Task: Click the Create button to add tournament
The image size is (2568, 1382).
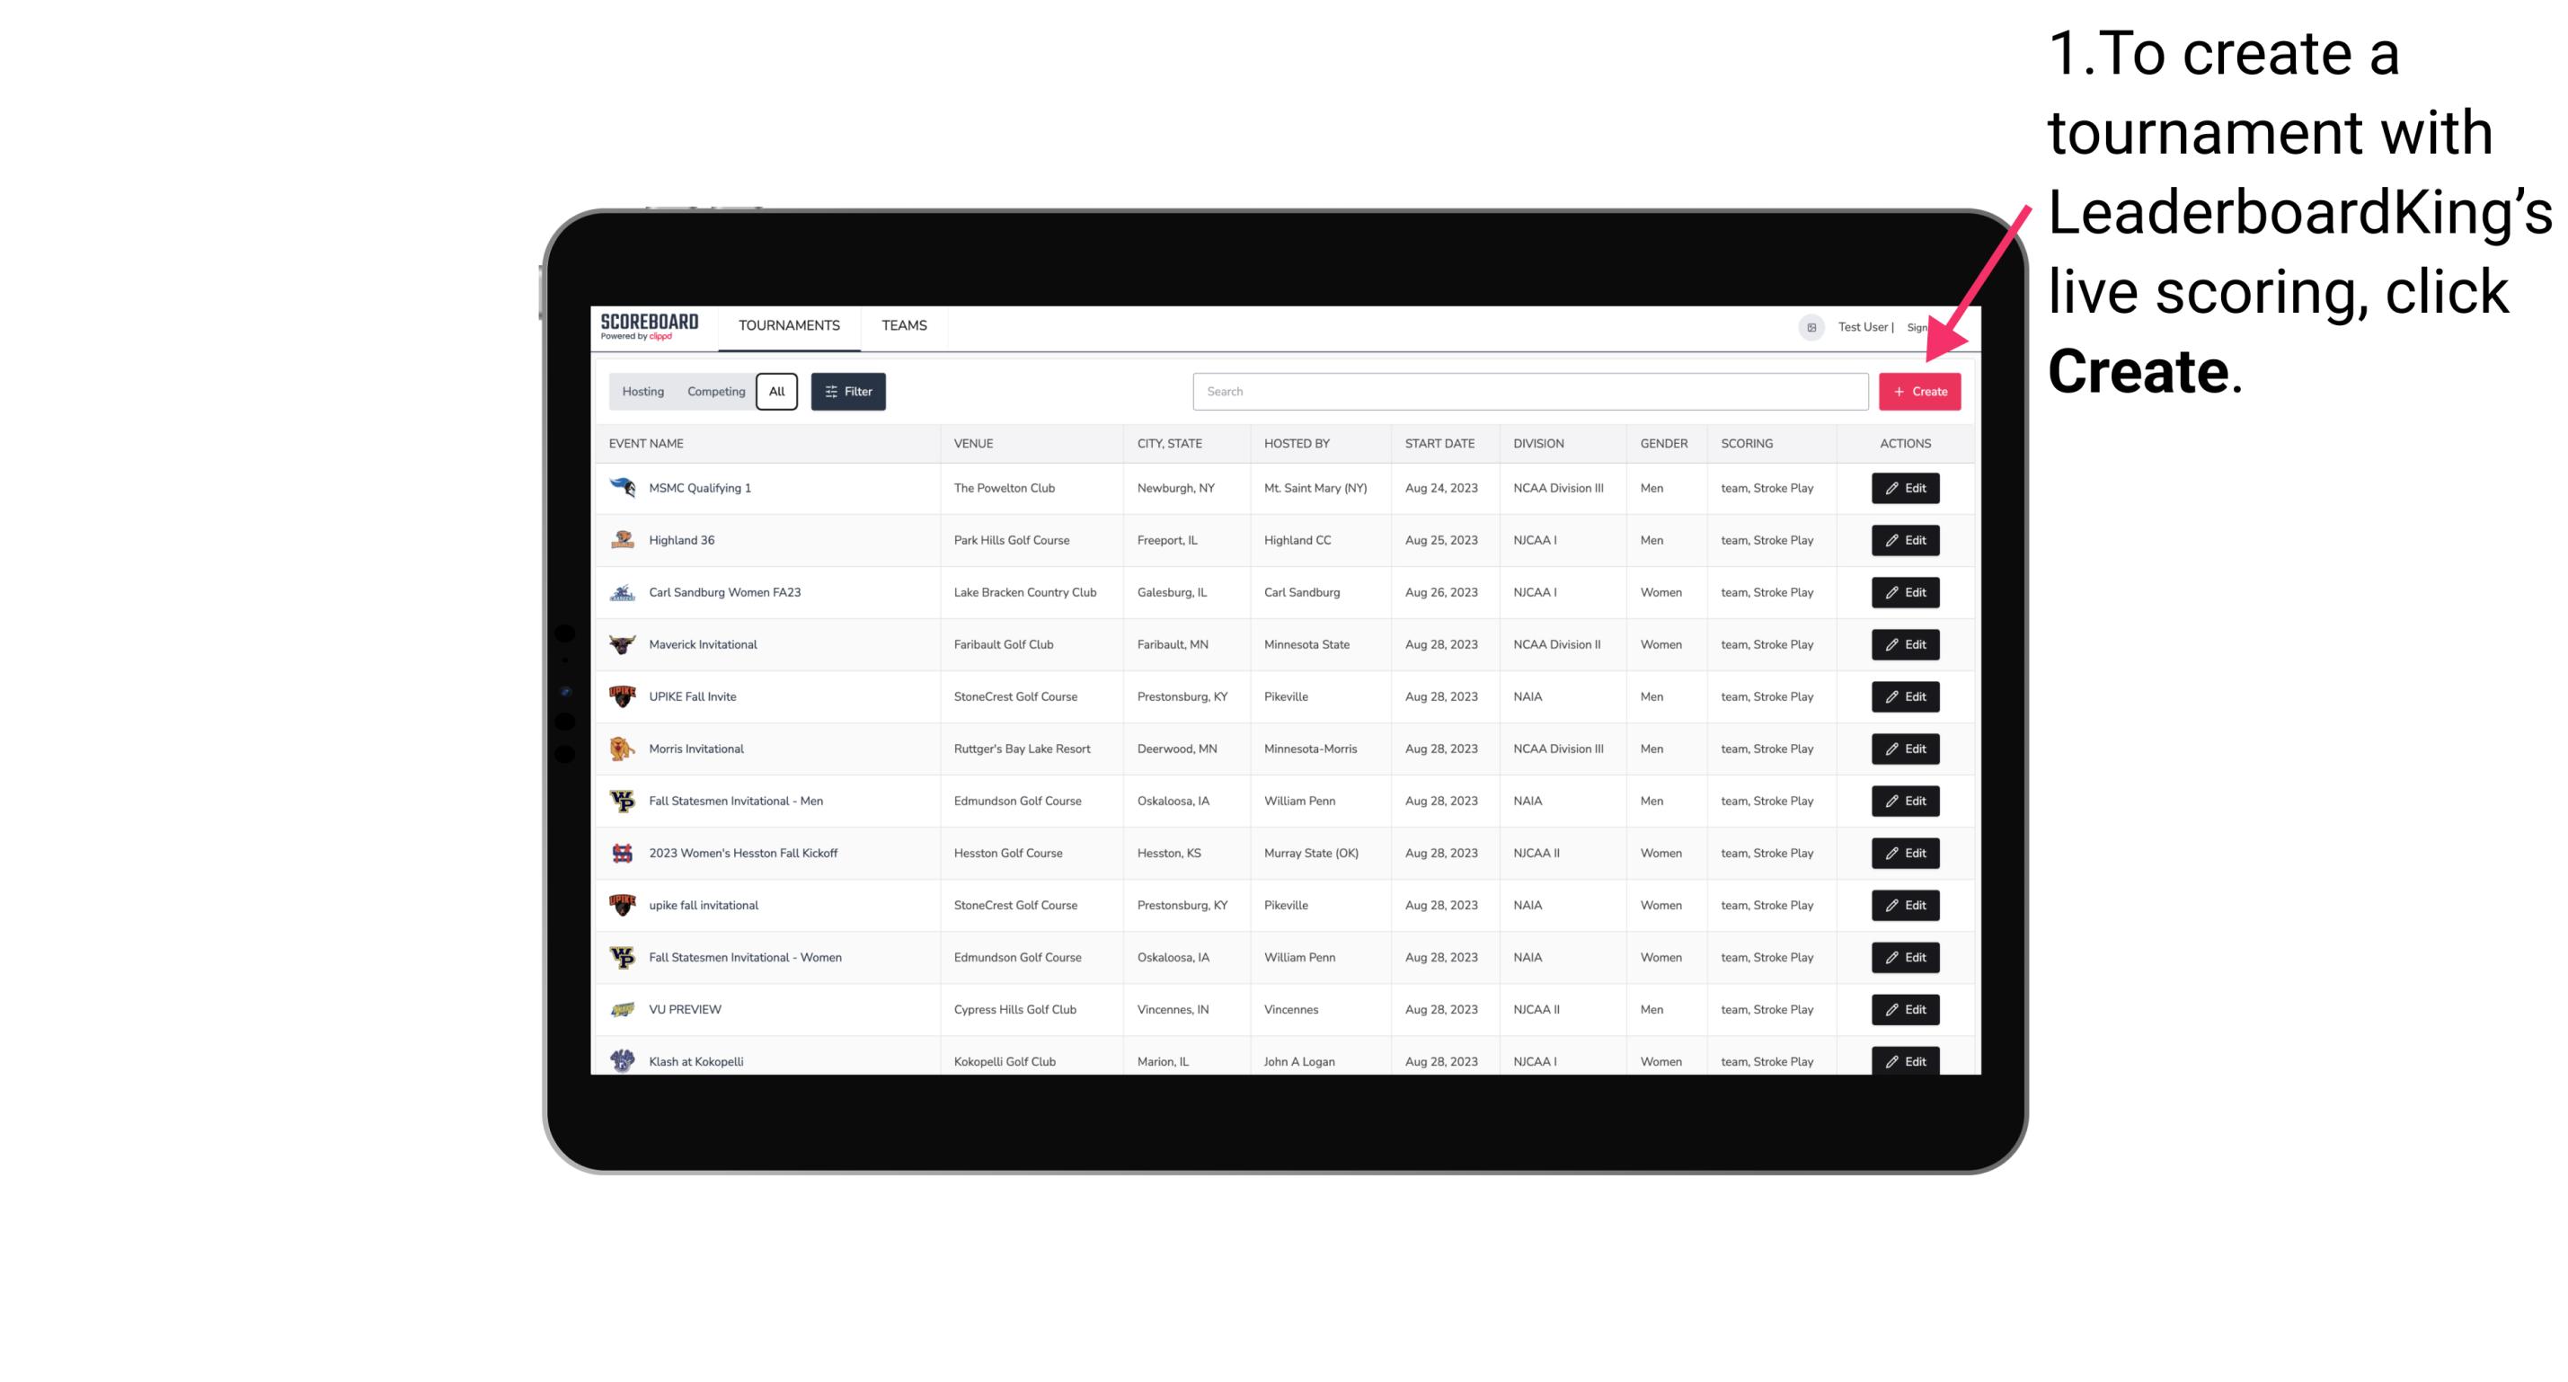Action: (x=1919, y=390)
